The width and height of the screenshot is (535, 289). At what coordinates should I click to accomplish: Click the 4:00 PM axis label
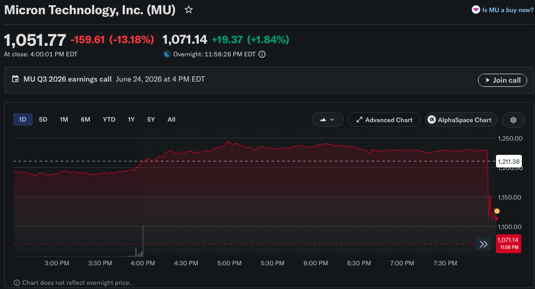click(x=143, y=263)
